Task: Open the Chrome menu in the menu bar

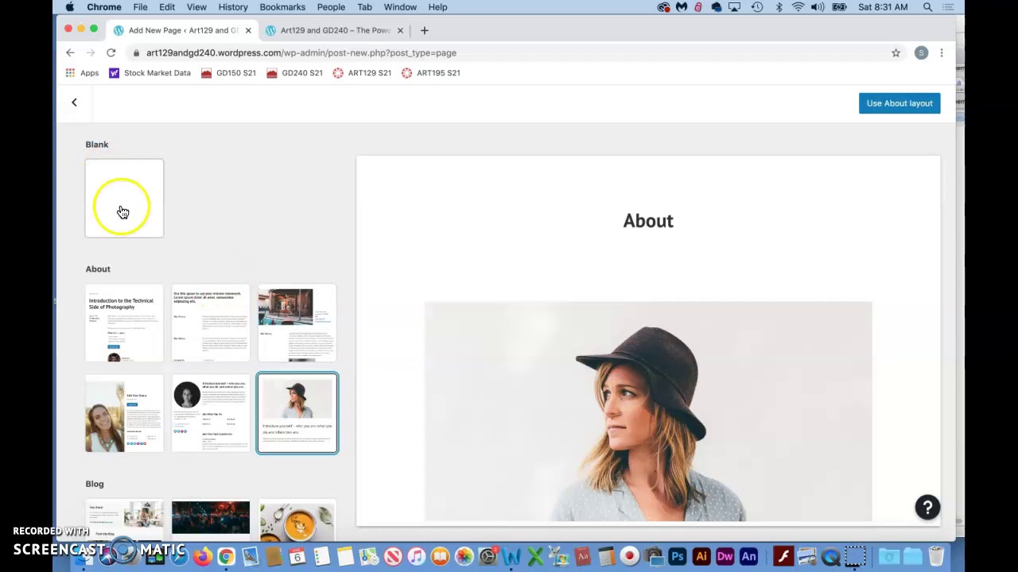Action: click(103, 7)
